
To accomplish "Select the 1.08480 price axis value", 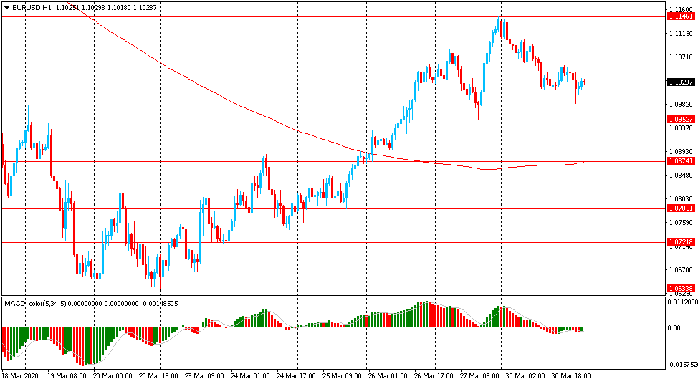I will pyautogui.click(x=681, y=176).
